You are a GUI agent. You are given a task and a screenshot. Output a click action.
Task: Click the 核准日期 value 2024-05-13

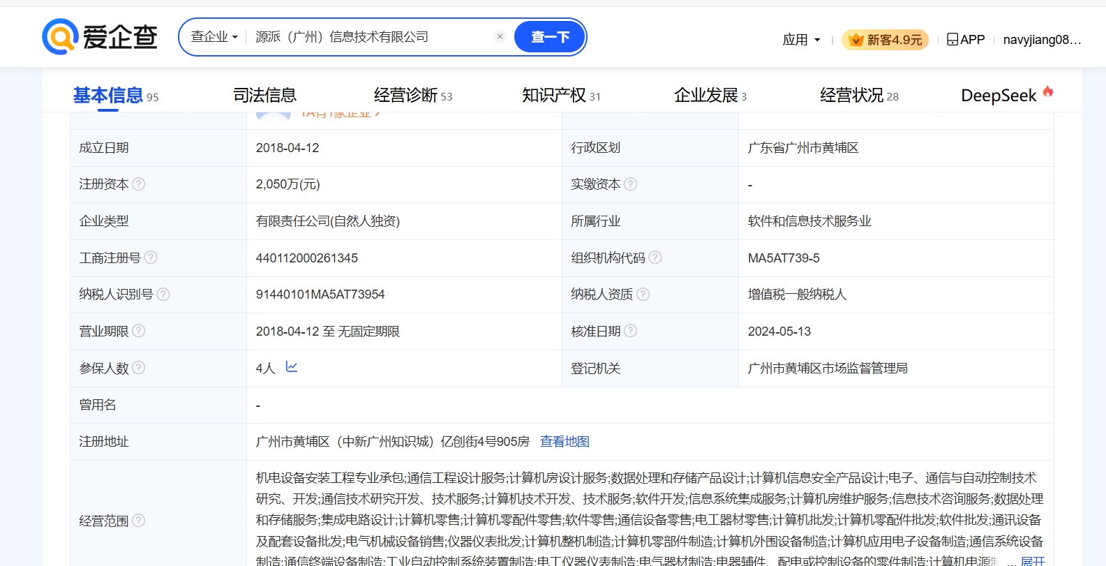tap(779, 332)
